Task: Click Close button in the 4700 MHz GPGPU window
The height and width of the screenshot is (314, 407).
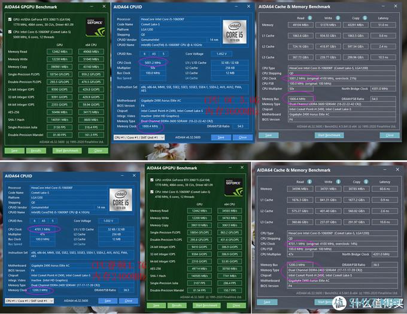Action: [236, 306]
